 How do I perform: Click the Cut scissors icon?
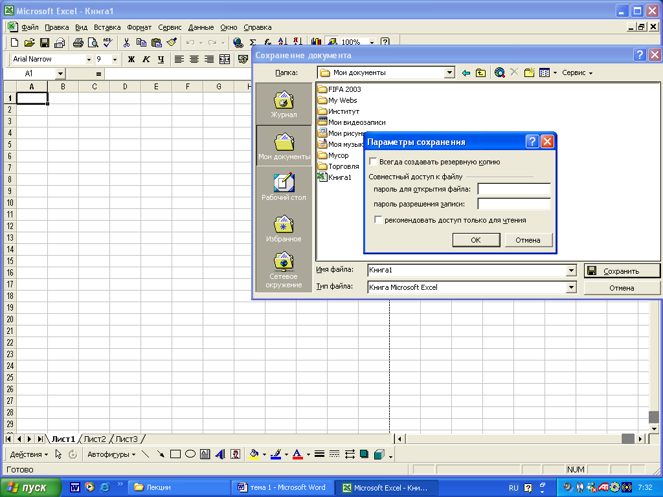tap(126, 42)
